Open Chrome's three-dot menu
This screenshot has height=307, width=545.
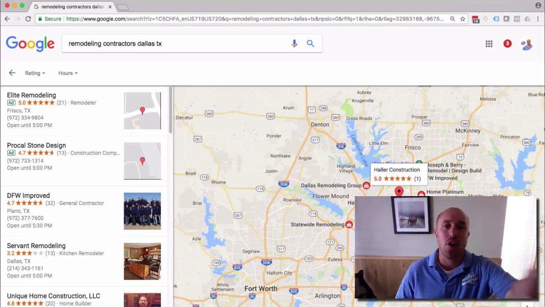click(538, 19)
